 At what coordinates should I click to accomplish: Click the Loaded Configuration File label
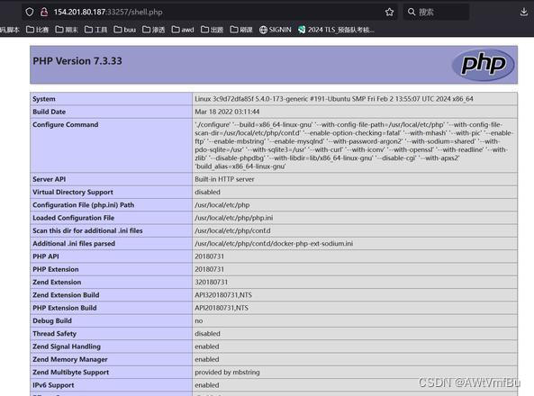74,218
